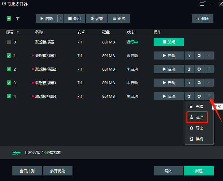Click the 状态 column header
223x181 pixels.
click(x=131, y=32)
